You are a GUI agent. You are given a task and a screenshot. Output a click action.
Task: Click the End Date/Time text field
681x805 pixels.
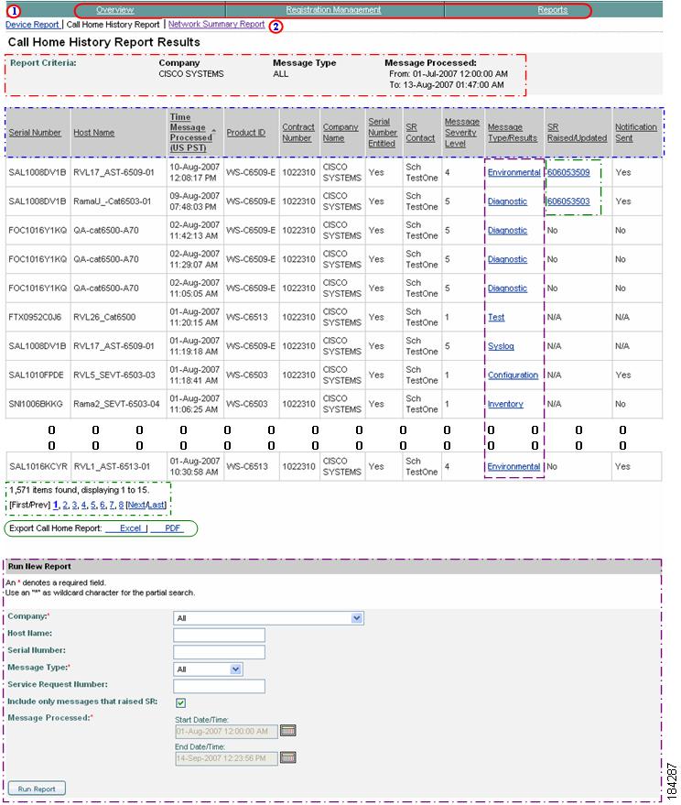(x=226, y=758)
